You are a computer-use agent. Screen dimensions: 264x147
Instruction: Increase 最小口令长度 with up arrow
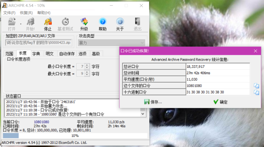tap(87, 65)
